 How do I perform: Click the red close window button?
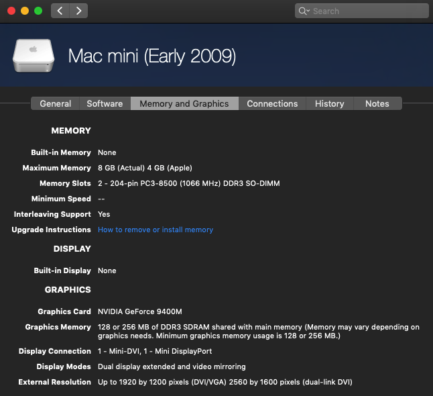(x=11, y=11)
